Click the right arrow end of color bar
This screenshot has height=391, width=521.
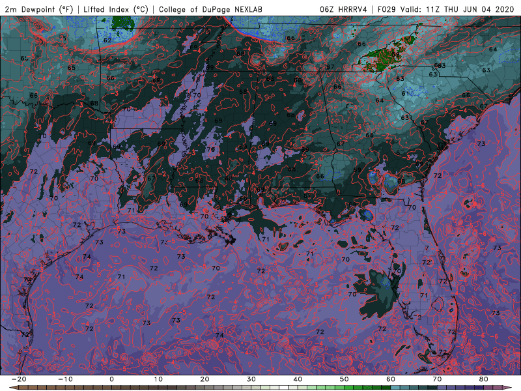509,388
